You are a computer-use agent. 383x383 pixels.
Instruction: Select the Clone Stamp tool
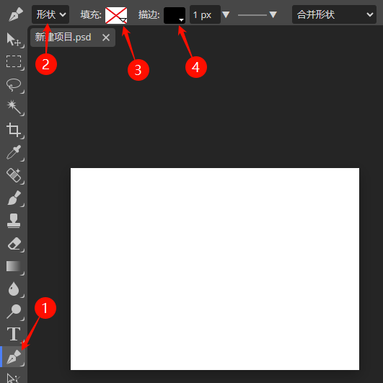14,220
